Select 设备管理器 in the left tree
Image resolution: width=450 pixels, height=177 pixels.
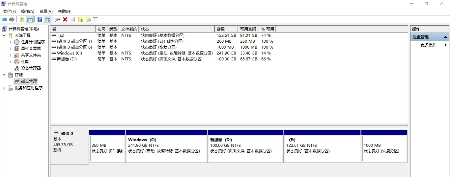pyautogui.click(x=31, y=68)
